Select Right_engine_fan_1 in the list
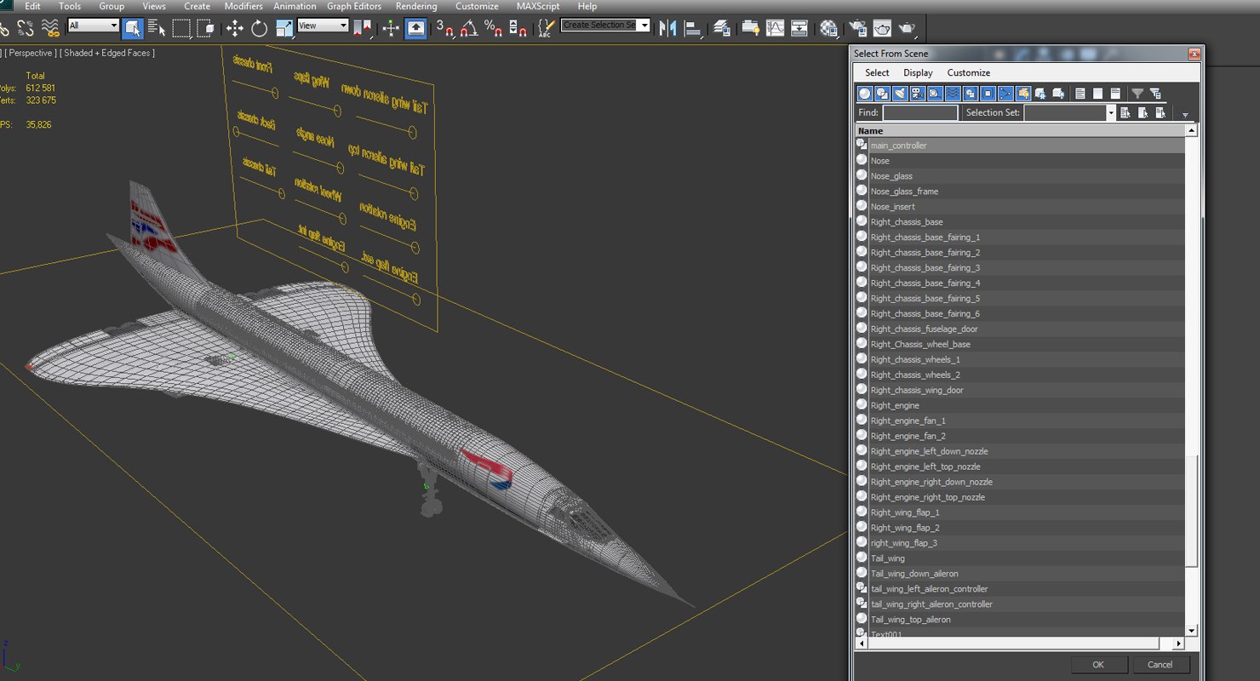The image size is (1260, 681). [1020, 421]
